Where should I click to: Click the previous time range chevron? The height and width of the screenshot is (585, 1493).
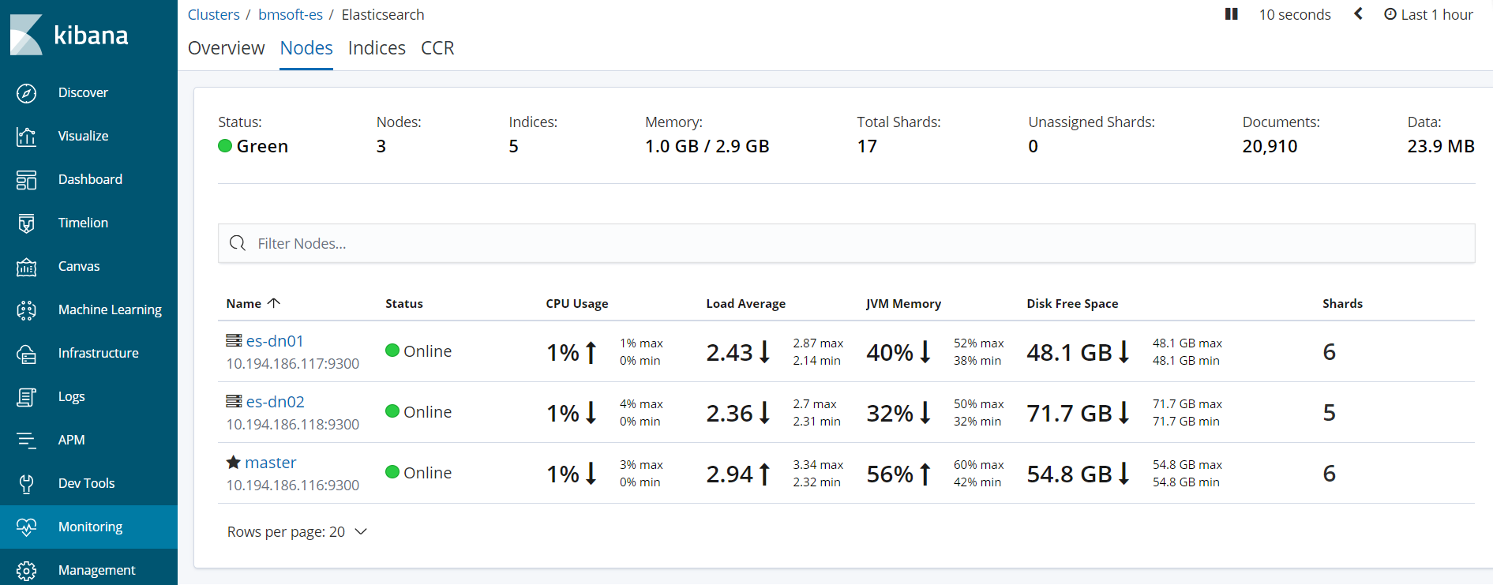point(1358,14)
